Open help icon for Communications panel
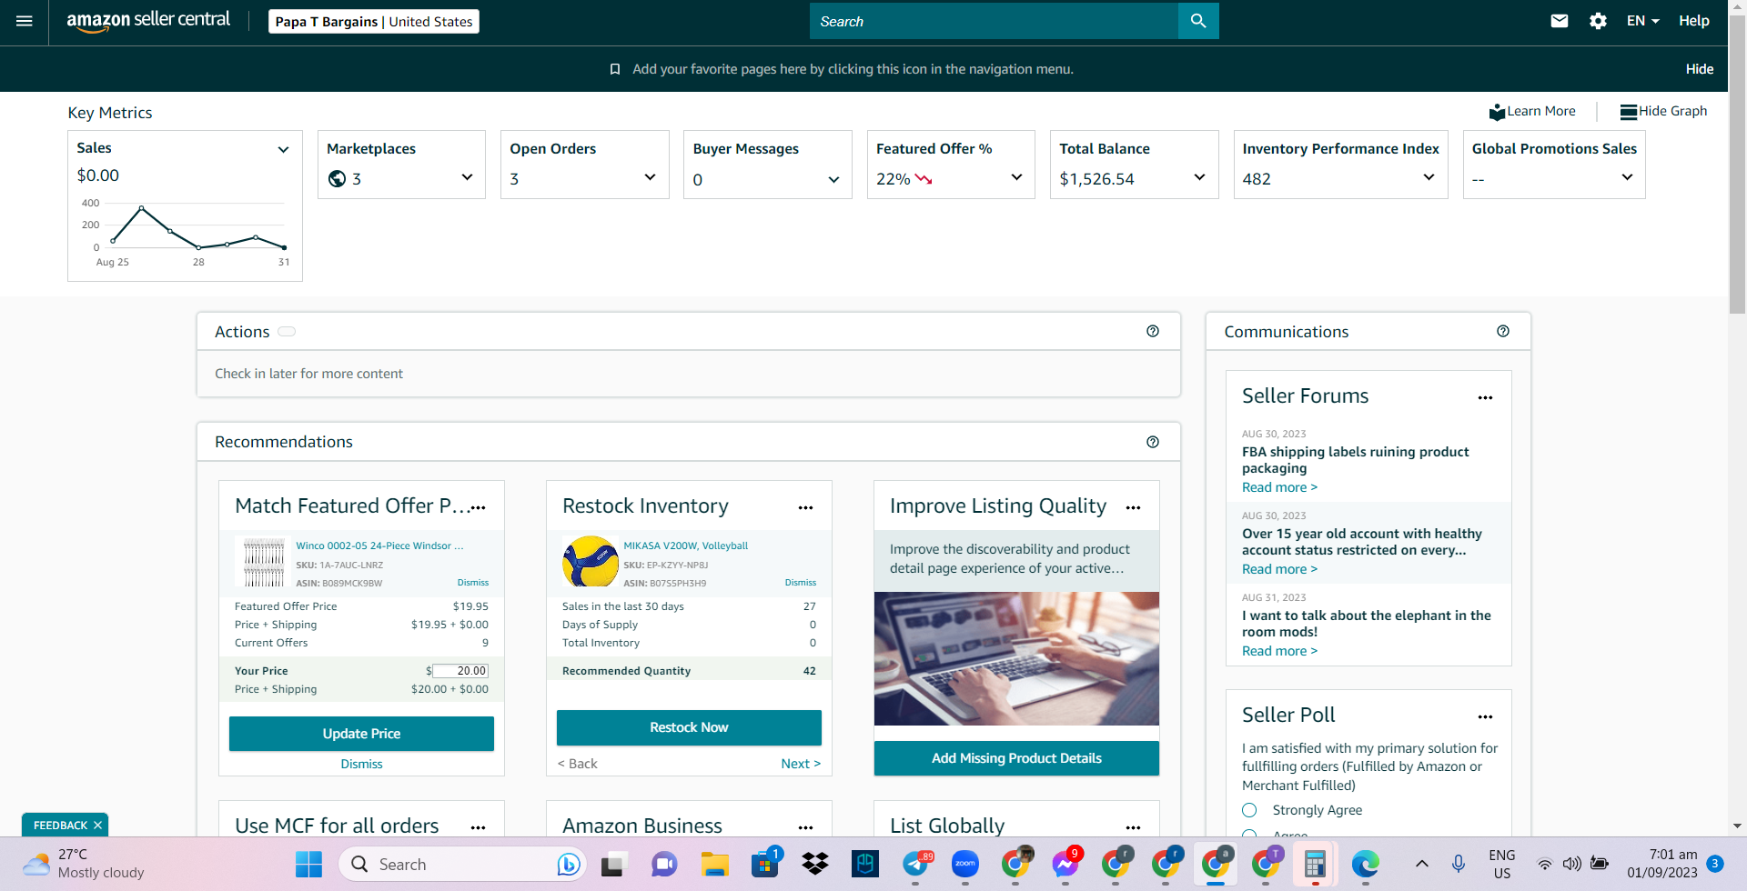The height and width of the screenshot is (891, 1747). point(1503,331)
